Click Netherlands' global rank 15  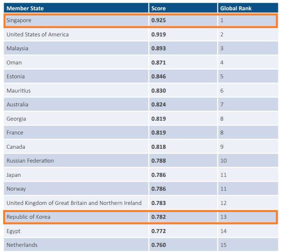pyautogui.click(x=224, y=245)
